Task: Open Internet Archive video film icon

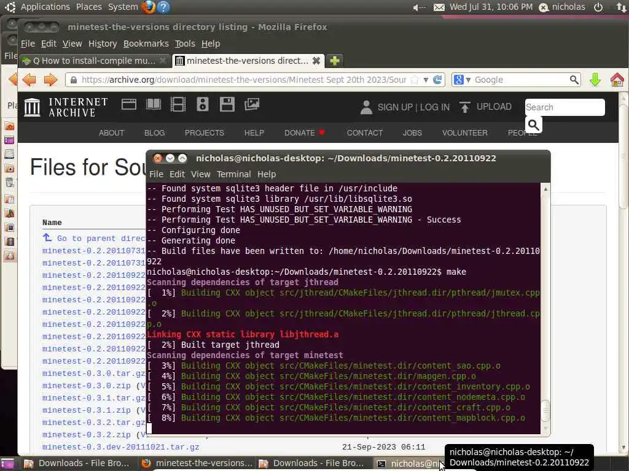Action: click(x=178, y=104)
